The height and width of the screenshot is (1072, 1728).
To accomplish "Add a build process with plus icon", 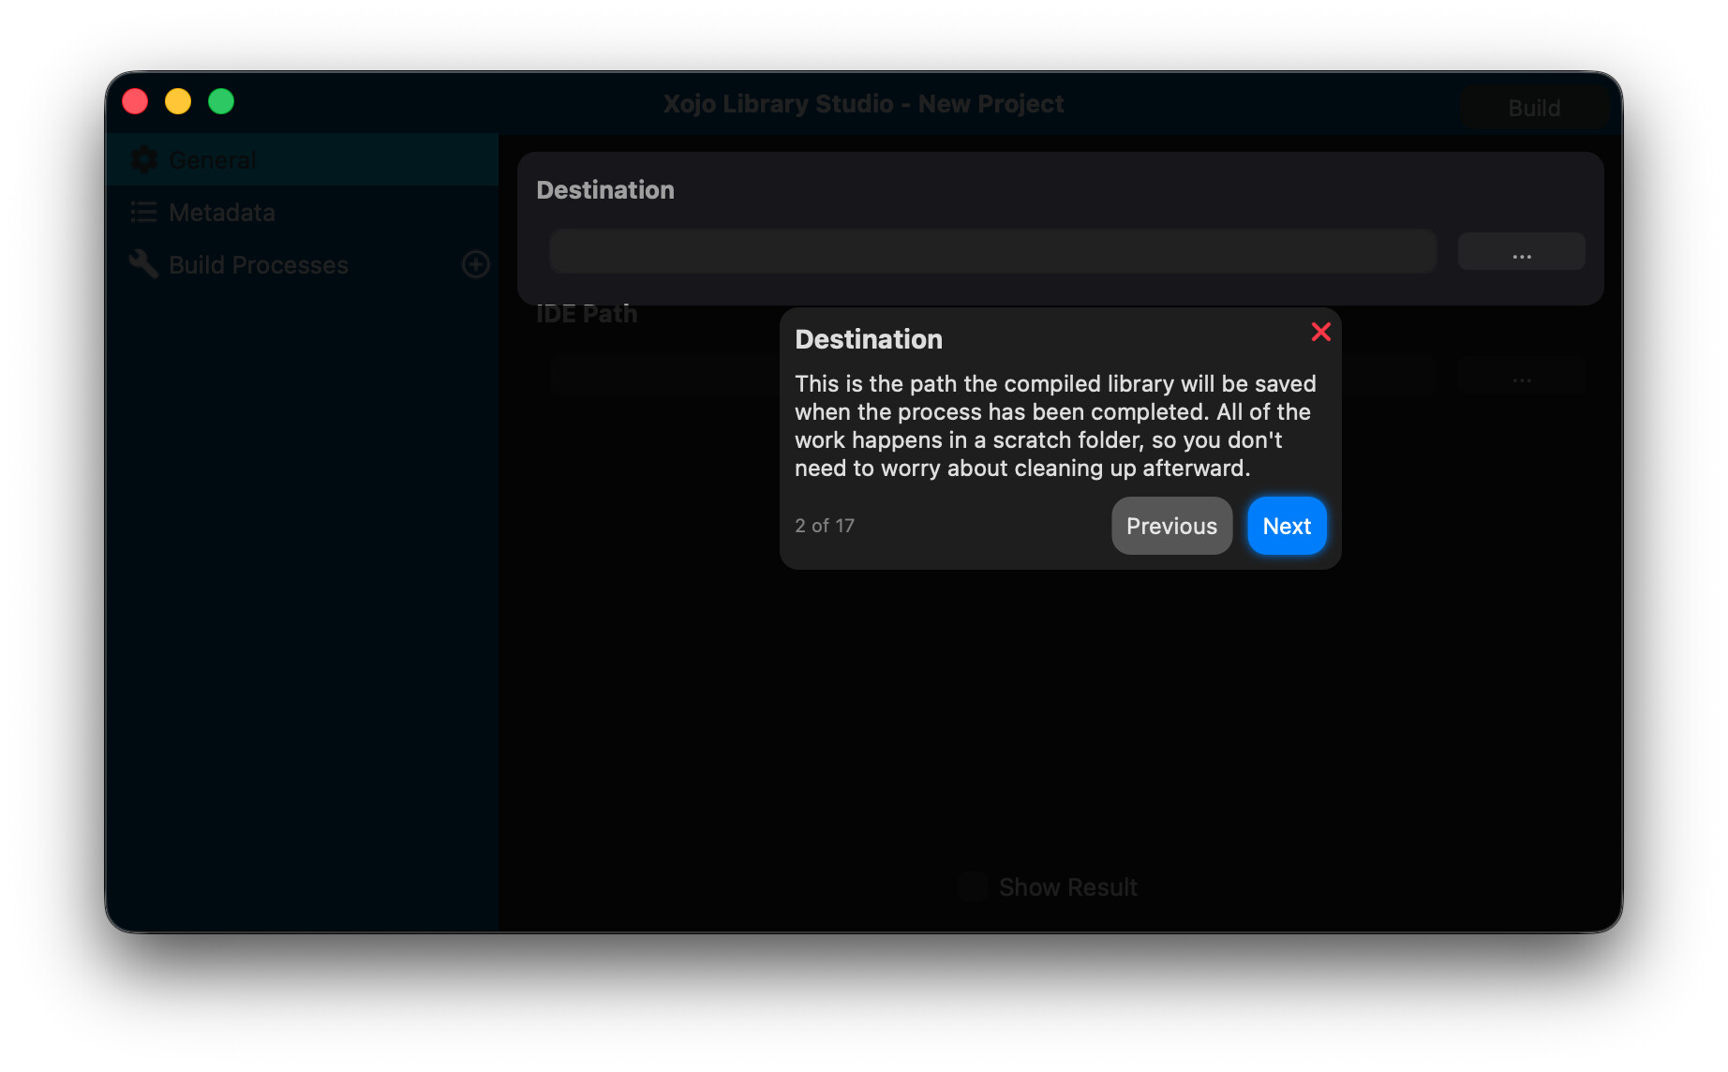I will (x=476, y=265).
